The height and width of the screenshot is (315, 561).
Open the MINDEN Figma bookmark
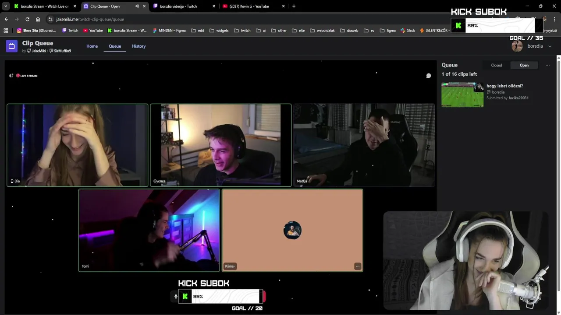click(169, 31)
